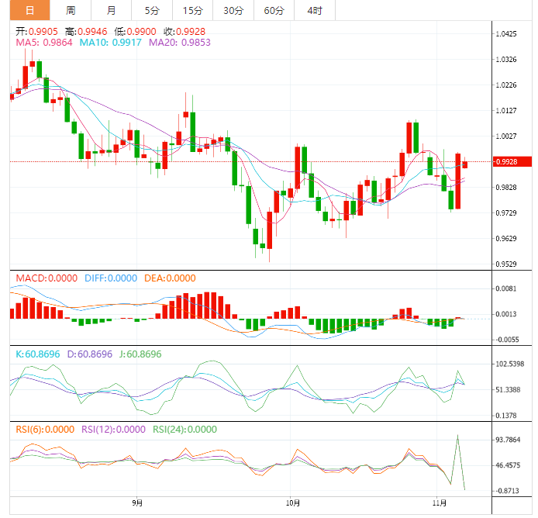
Task: Click the 开:0.9905 open price value
Action: pyautogui.click(x=36, y=32)
